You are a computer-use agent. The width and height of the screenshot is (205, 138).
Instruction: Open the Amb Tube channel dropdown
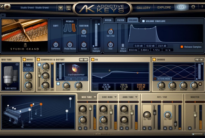[x=136, y=97]
